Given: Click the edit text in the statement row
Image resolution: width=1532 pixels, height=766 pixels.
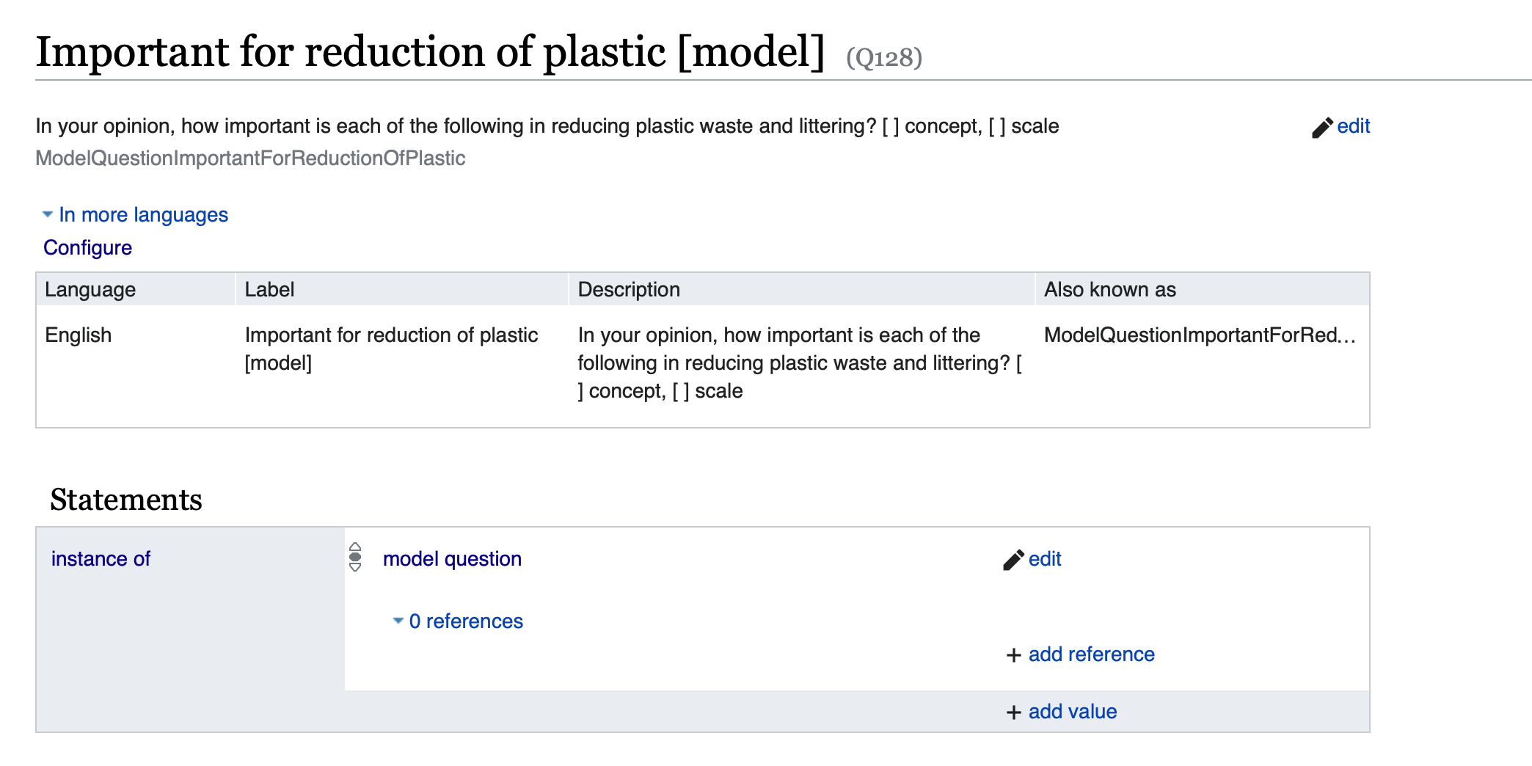Looking at the screenshot, I should [1045, 559].
